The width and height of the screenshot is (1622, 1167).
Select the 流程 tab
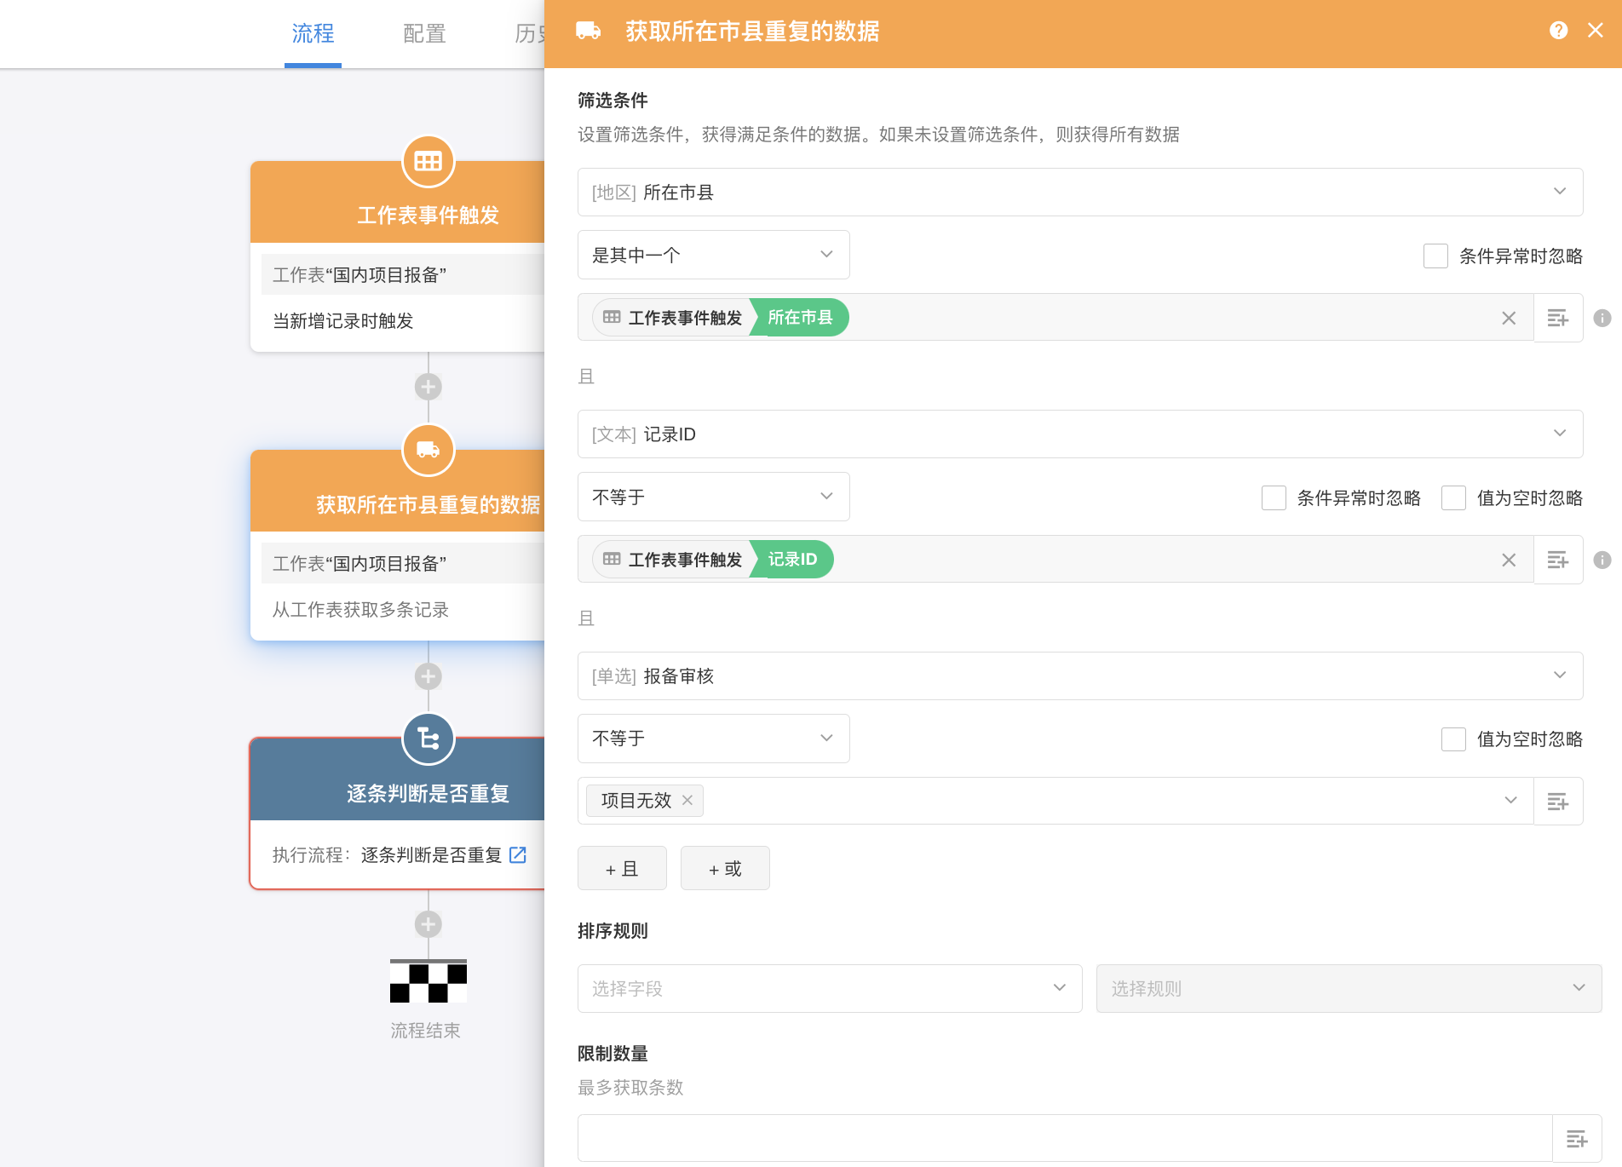pos(313,33)
